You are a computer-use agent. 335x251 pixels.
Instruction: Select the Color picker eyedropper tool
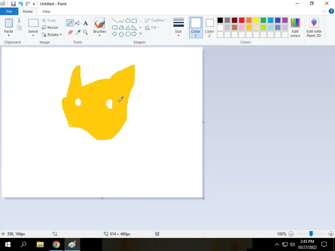[78, 32]
